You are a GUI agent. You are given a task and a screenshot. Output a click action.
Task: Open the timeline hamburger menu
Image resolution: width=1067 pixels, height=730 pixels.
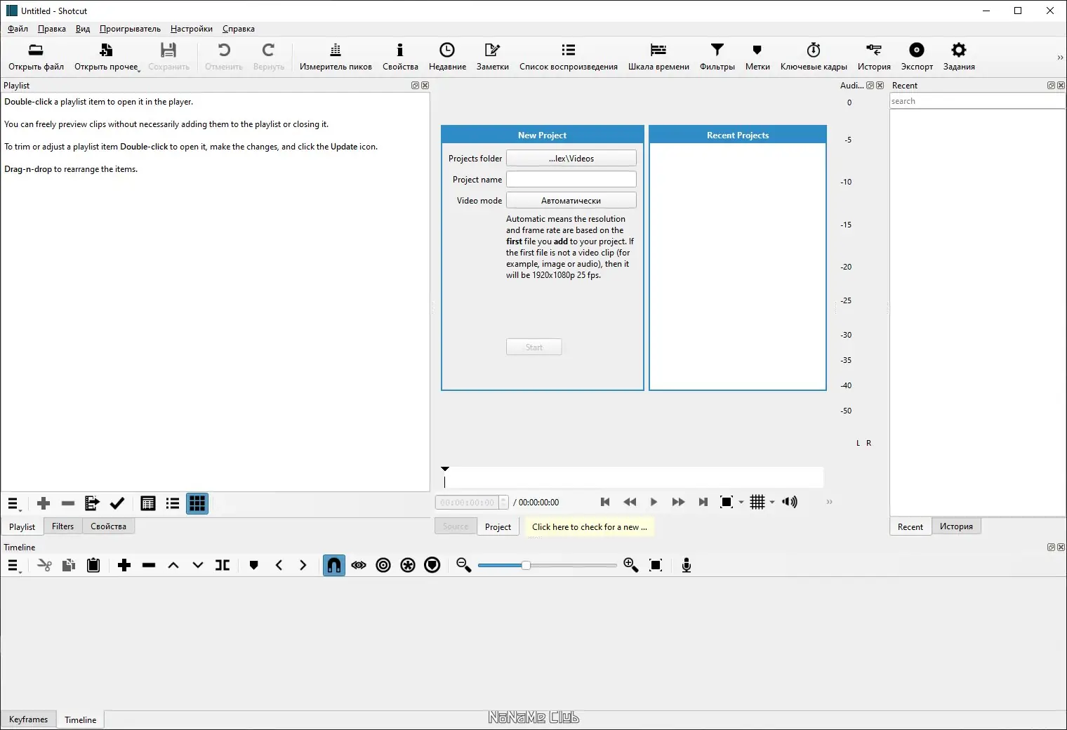click(x=13, y=566)
